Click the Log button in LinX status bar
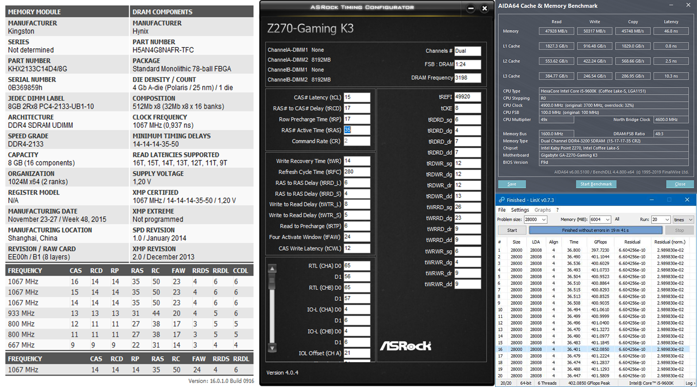Image resolution: width=697 pixels, height=387 pixels. coord(689,383)
